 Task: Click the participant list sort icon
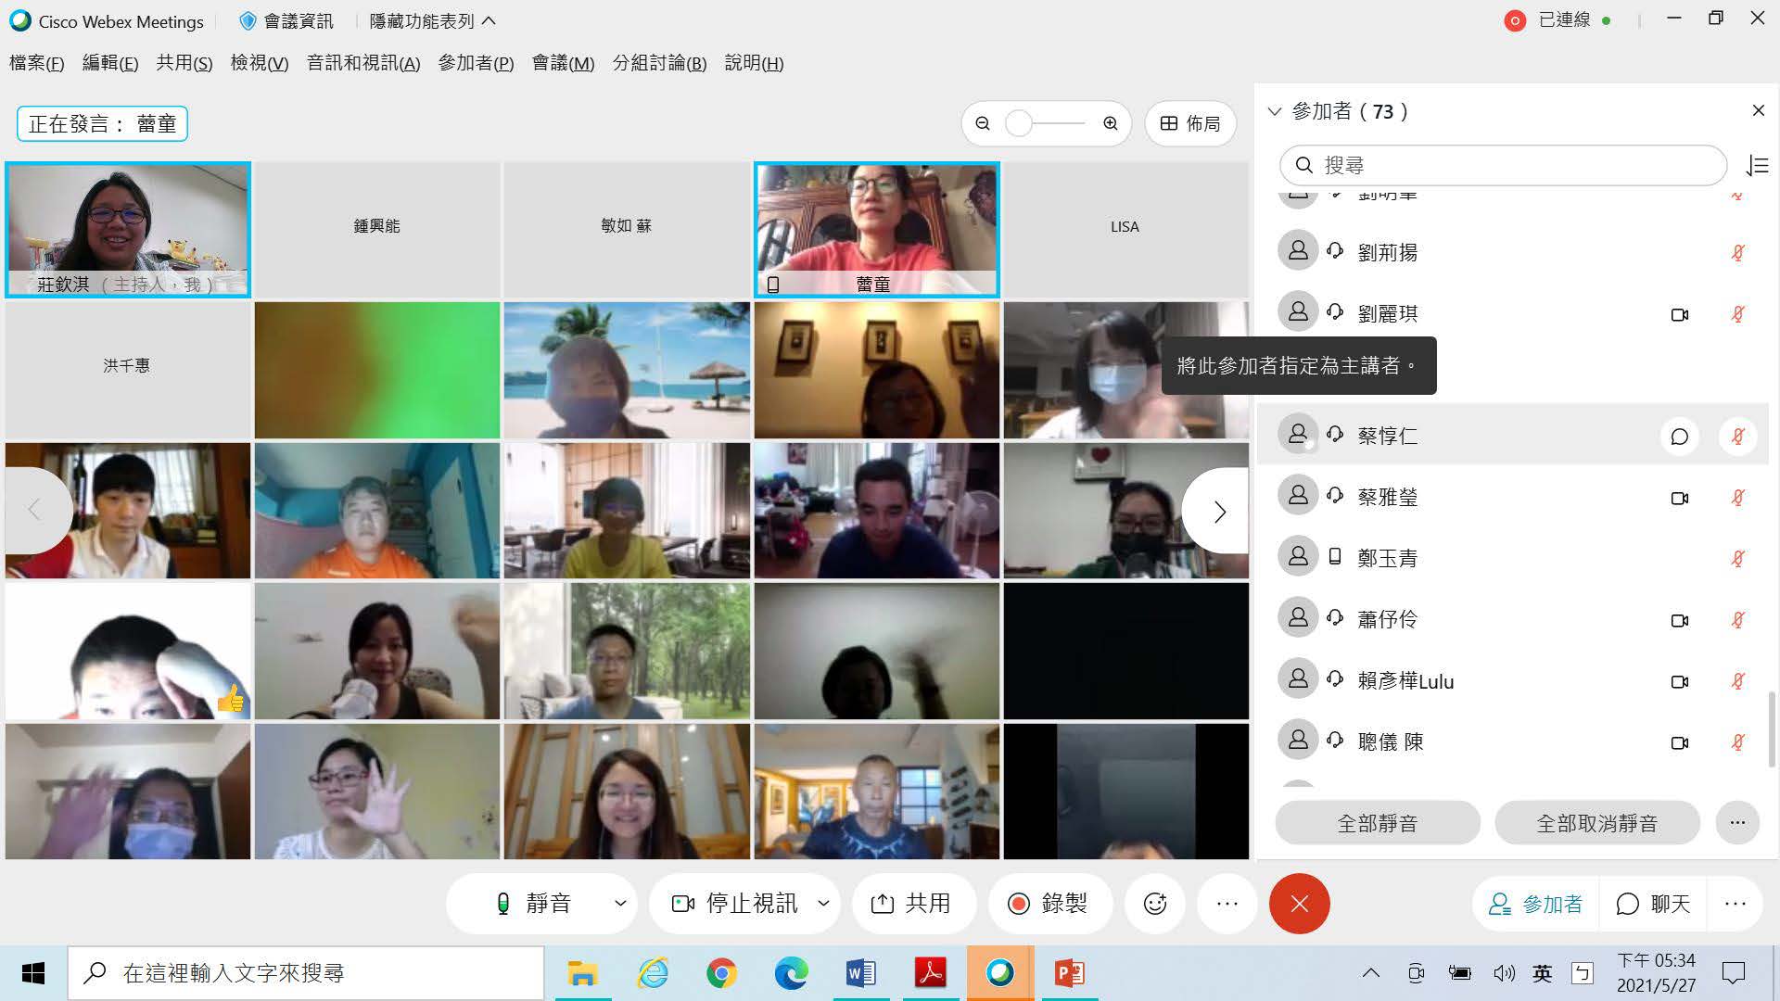click(1757, 166)
